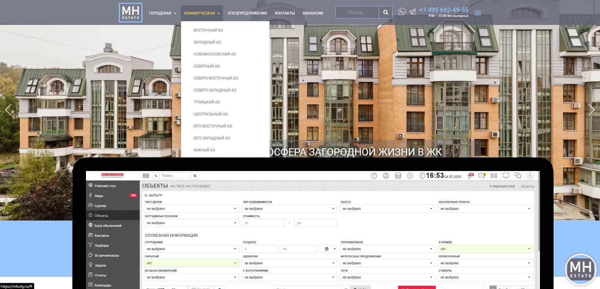This screenshot has width=600, height=289.
Task: Click the round MH Estate floating badge
Action: tap(580, 269)
